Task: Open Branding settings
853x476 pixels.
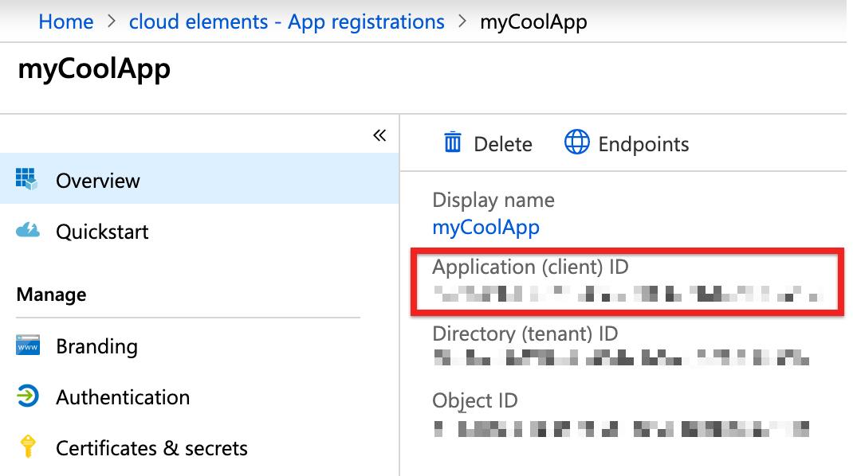Action: coord(96,346)
